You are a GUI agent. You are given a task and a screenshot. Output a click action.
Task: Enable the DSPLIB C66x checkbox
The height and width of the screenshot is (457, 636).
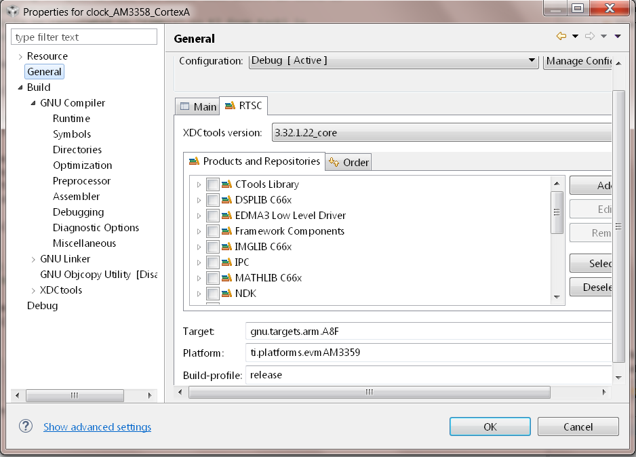pyautogui.click(x=213, y=200)
